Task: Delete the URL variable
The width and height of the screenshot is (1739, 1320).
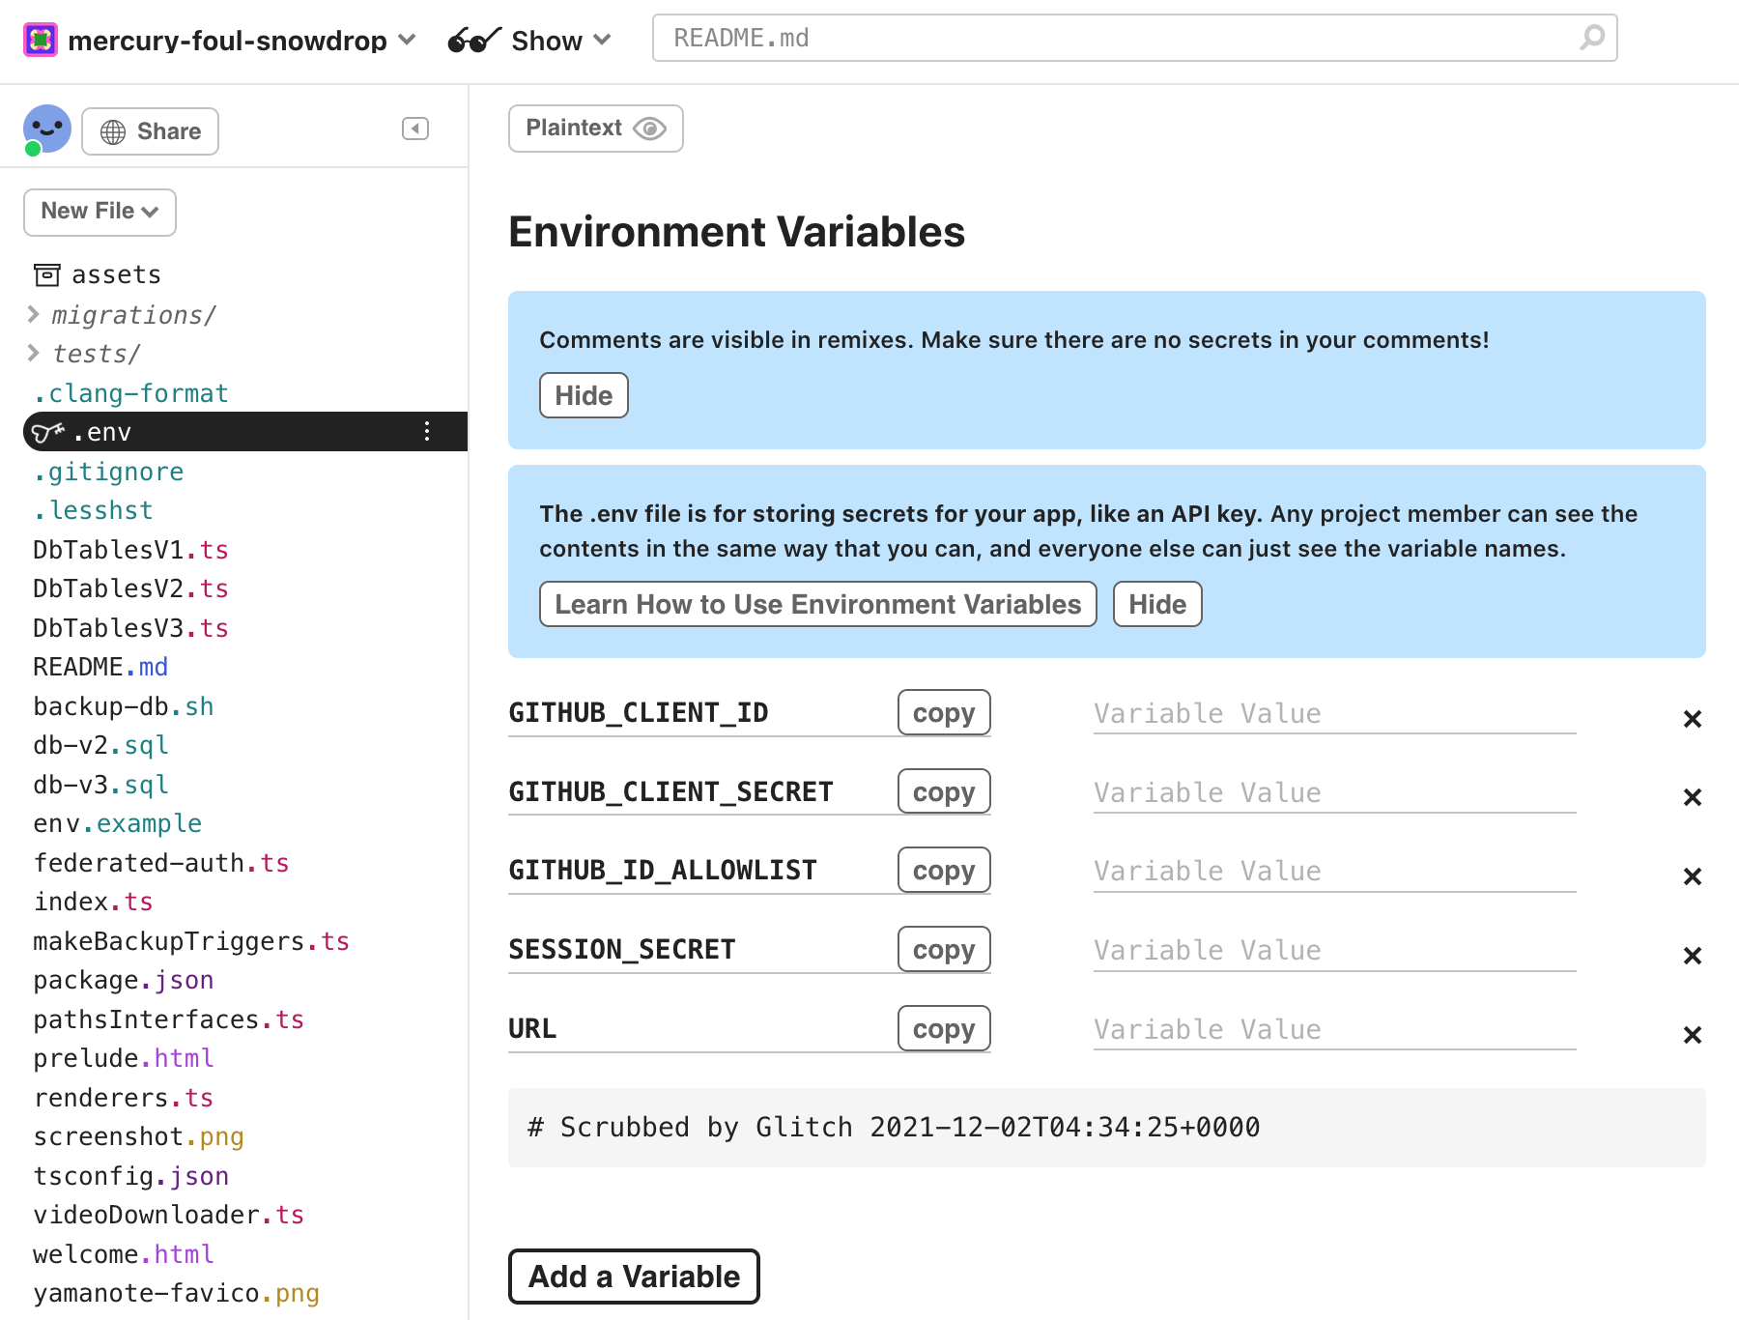Action: click(x=1692, y=1035)
